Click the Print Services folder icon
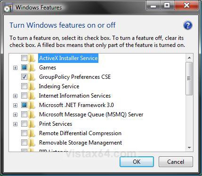Viewport: 202px width, 176px height. 32,124
